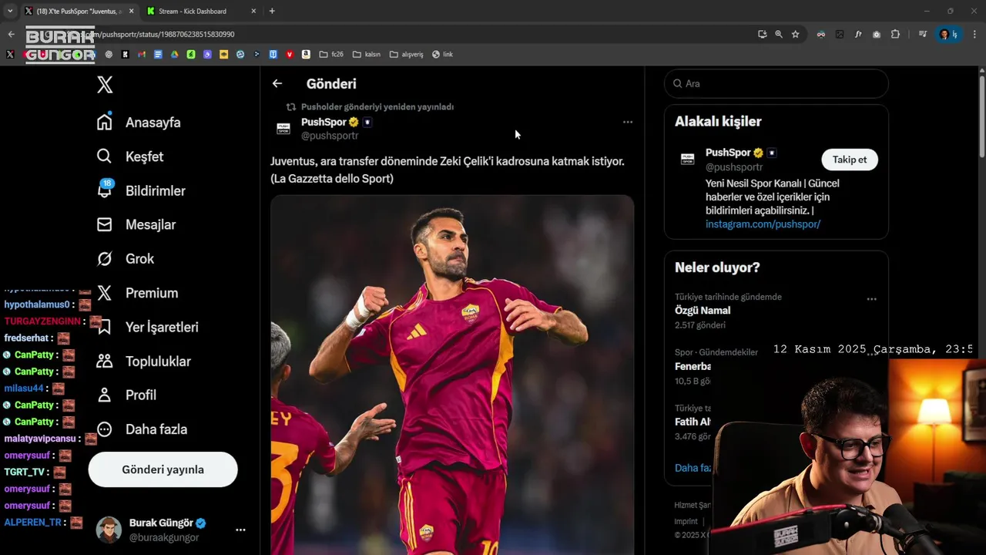The width and height of the screenshot is (986, 555).
Task: Open the red V bookmark icon
Action: (290, 54)
